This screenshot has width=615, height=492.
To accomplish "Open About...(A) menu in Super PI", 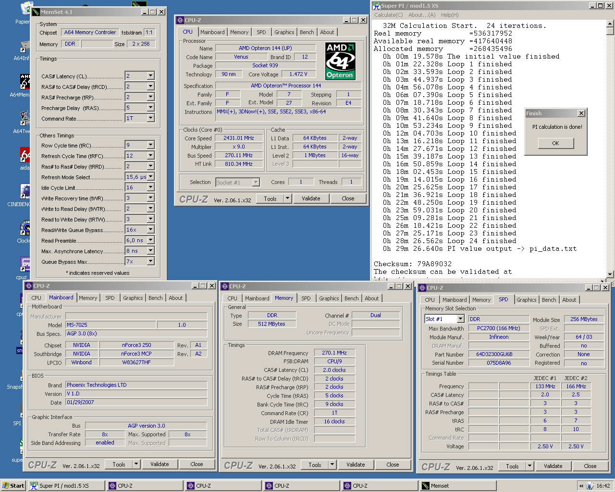I will click(x=422, y=15).
